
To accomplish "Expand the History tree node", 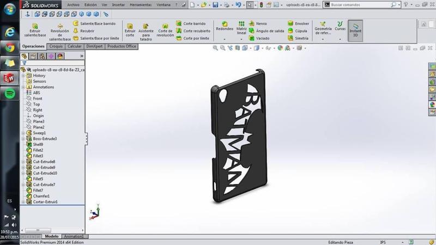I will pyautogui.click(x=23, y=76).
